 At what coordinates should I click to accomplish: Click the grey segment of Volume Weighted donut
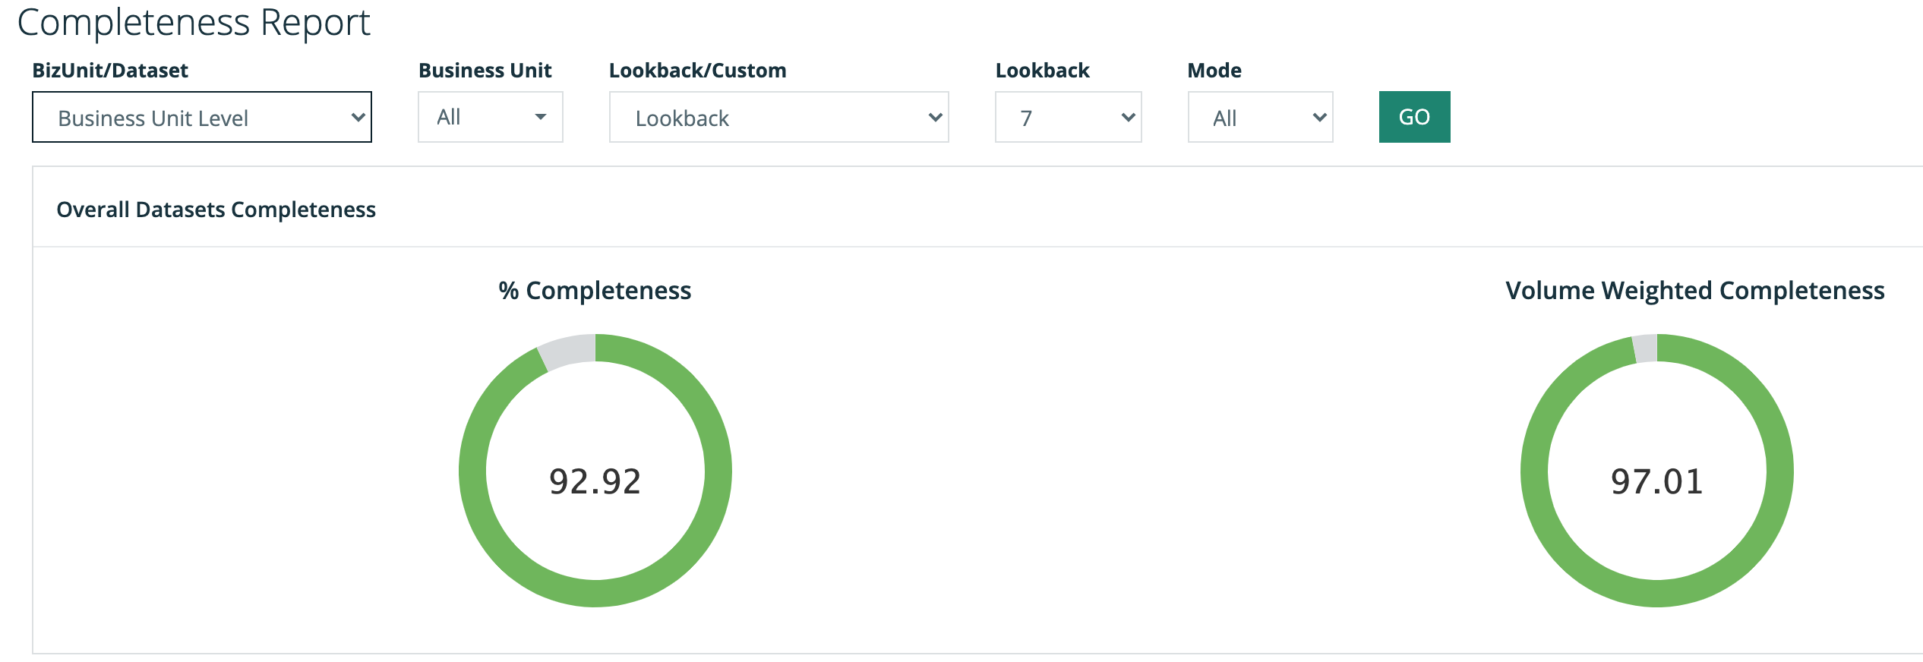(1645, 348)
